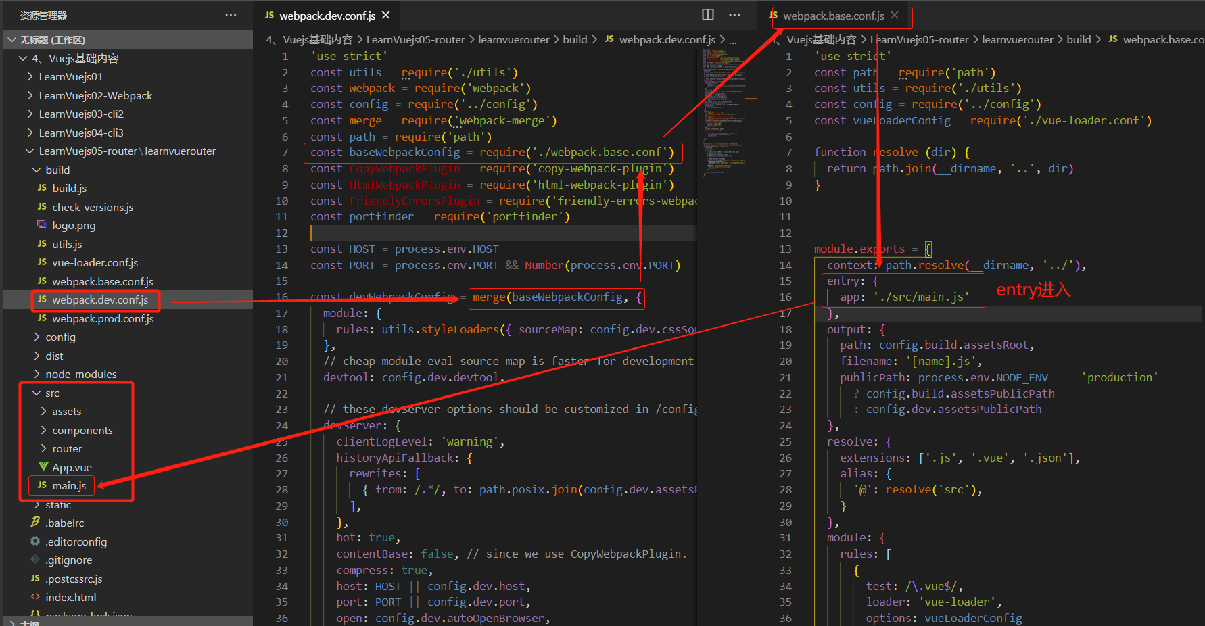Click './src/main.js' string in right editor
This screenshot has width=1205, height=626.
[921, 297]
